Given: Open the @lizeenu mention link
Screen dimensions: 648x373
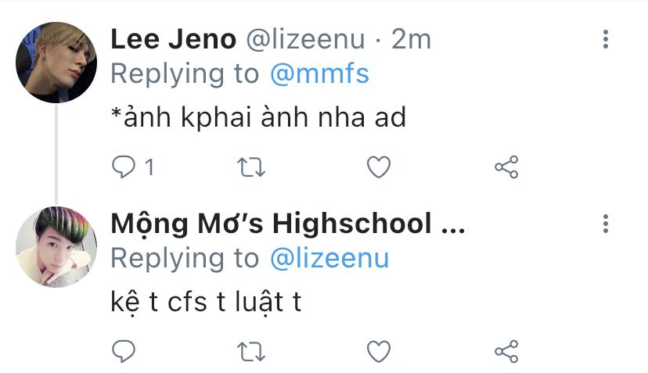Looking at the screenshot, I should 329,259.
